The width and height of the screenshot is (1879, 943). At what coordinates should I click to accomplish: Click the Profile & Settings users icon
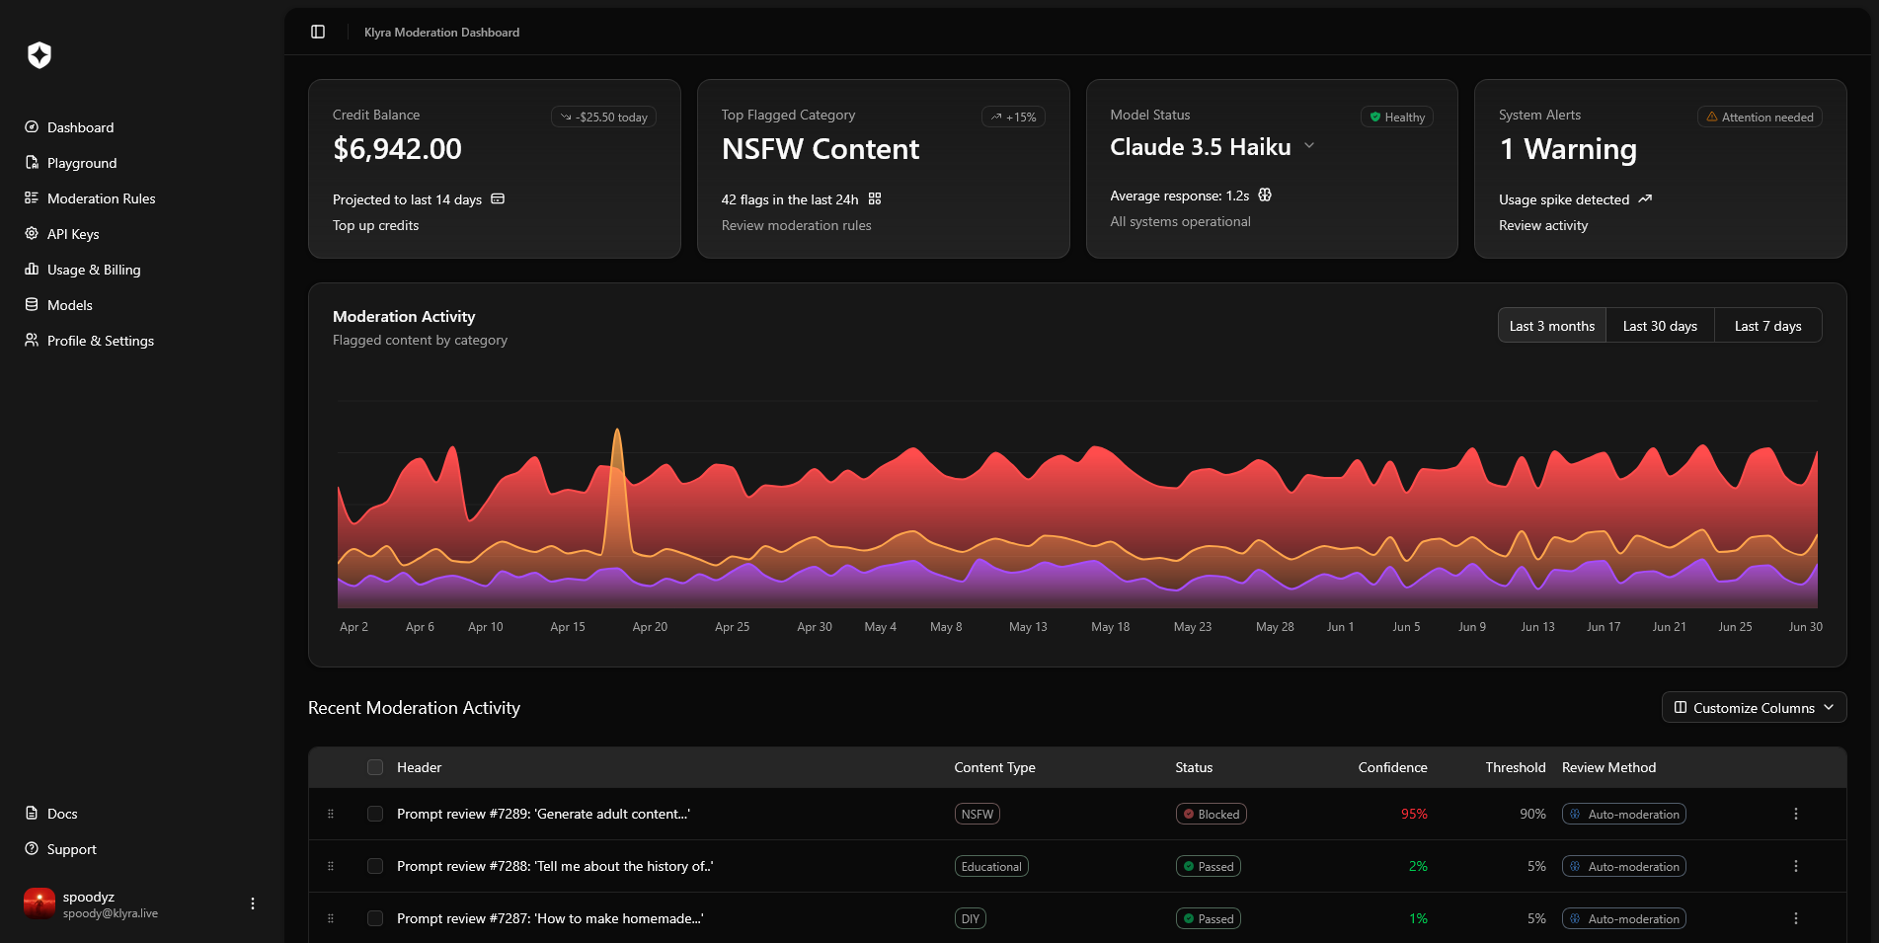tap(32, 341)
